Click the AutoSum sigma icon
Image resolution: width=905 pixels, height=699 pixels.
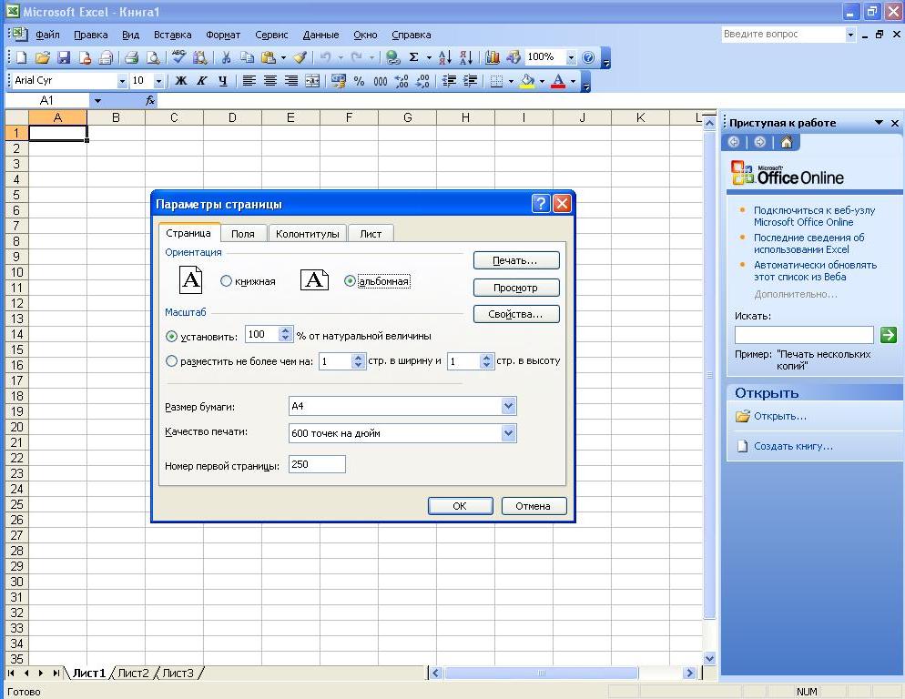413,57
